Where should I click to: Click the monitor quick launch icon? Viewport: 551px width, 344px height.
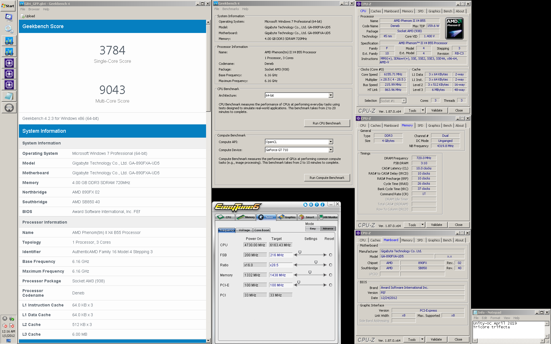tap(9, 17)
